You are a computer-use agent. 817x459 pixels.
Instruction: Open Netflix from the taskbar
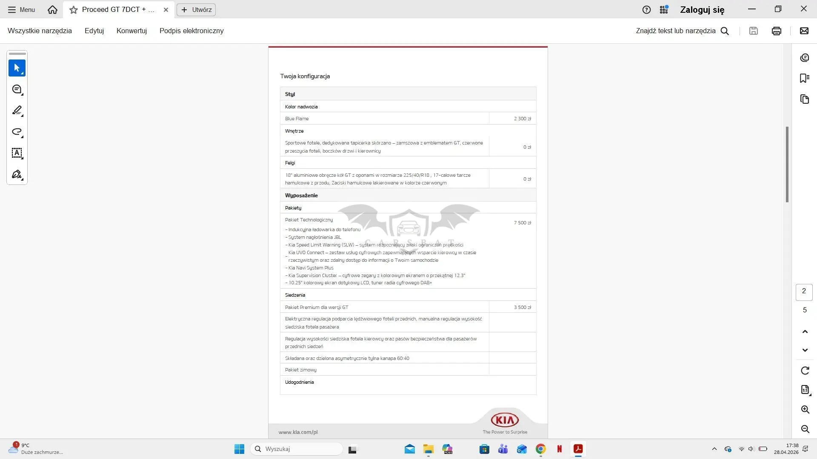coord(559,449)
